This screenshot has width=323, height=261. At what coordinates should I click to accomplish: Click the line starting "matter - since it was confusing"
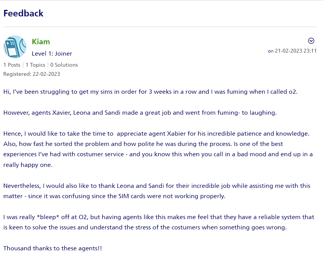pyautogui.click(x=115, y=196)
